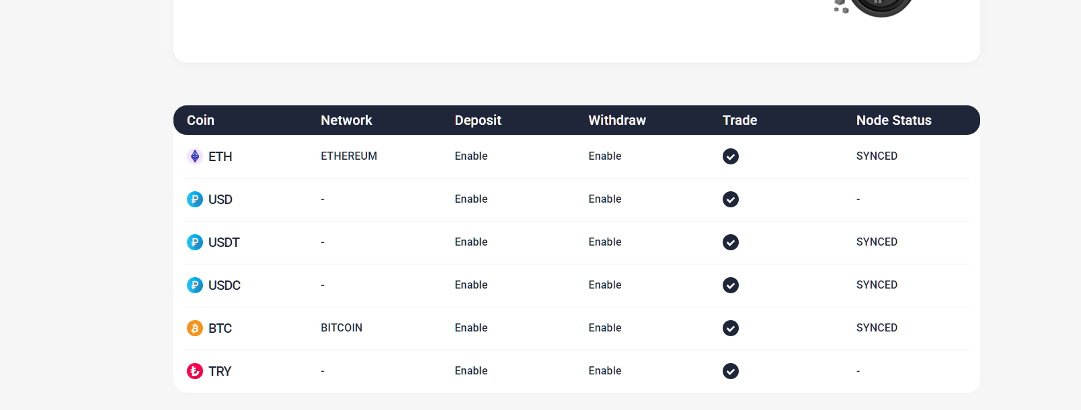Click the BTC trade checkmark icon
Screen dimensions: 1081x410
[x=731, y=328]
